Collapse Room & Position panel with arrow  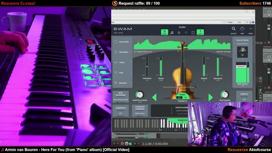point(234,49)
